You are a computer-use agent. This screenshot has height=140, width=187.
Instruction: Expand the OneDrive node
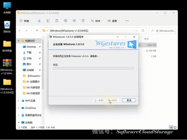point(18,108)
